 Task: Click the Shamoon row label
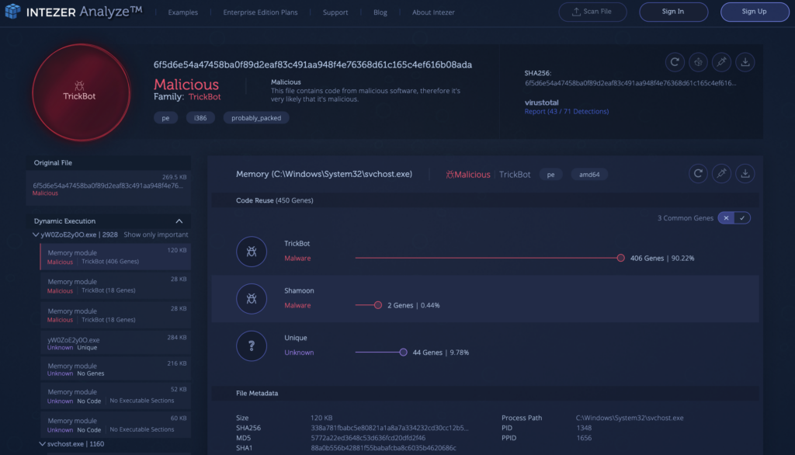tap(299, 290)
